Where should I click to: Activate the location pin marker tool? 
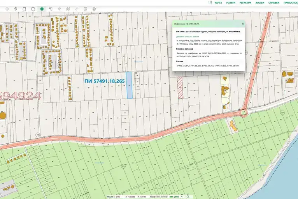coord(16,9)
